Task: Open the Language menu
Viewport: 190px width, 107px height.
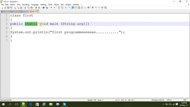Action: pos(35,5)
